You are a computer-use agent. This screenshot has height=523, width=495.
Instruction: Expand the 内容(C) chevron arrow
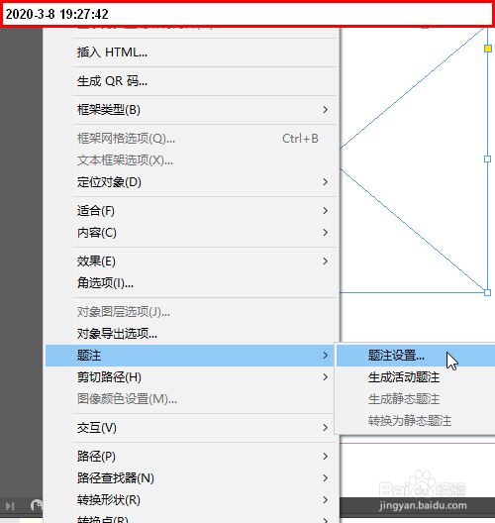[326, 233]
